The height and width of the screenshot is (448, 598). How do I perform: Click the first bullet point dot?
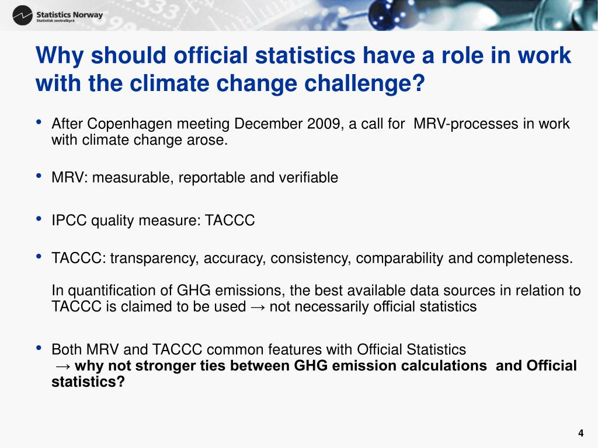click(x=39, y=123)
